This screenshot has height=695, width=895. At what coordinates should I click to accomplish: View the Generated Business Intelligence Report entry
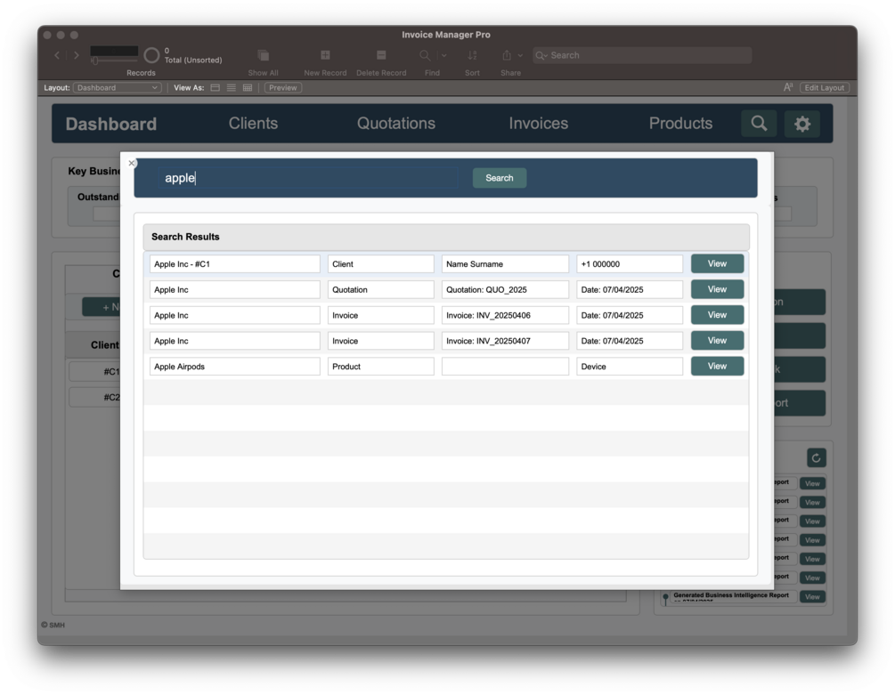(x=812, y=597)
